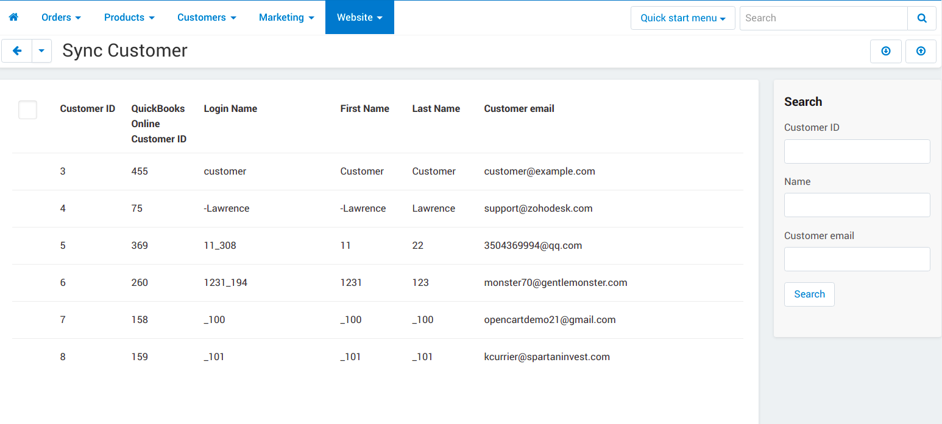Click the upload (export) circle-arrow icon
942x424 pixels.
click(x=921, y=51)
